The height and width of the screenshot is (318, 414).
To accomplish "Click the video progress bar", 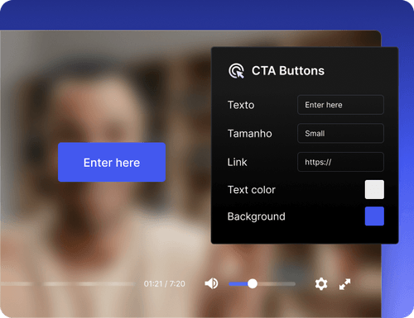I will 68,283.
